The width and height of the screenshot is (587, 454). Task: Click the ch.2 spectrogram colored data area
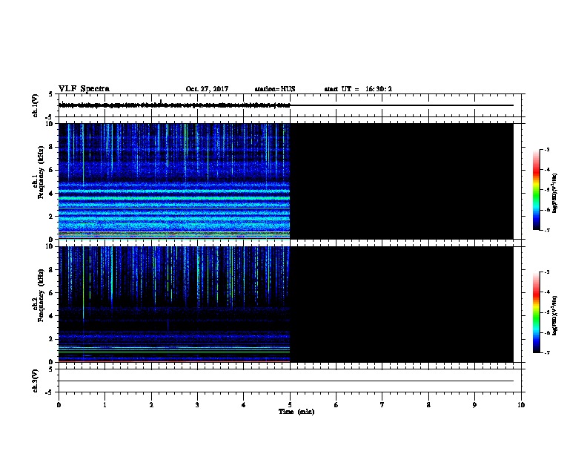click(x=174, y=304)
